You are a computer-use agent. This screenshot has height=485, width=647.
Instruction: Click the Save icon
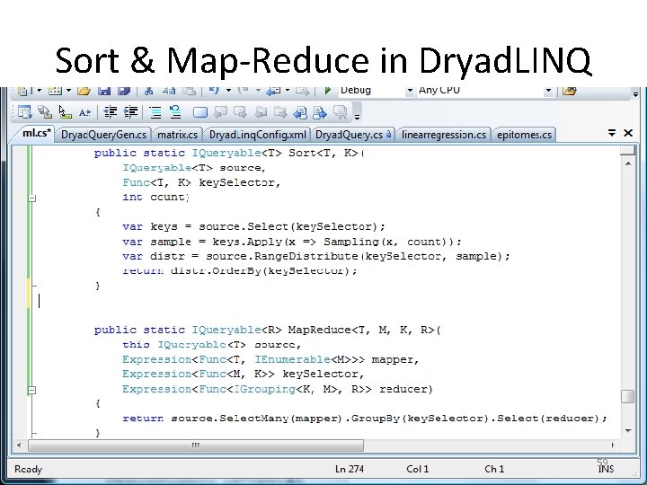coord(104,91)
